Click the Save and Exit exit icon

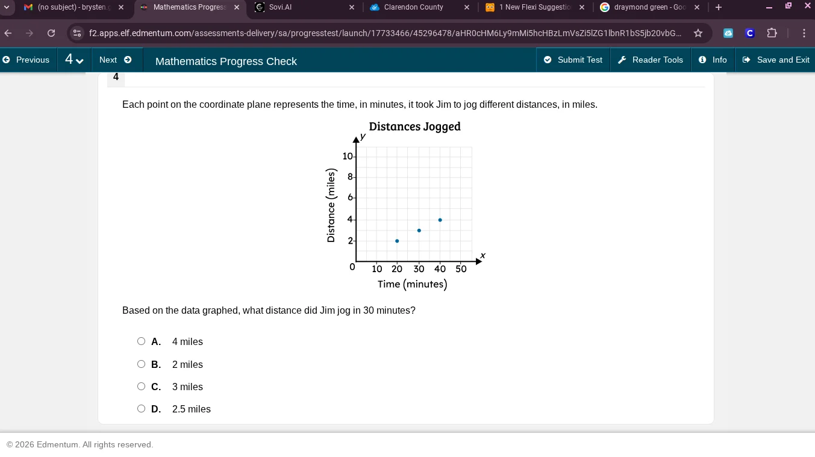click(746, 60)
